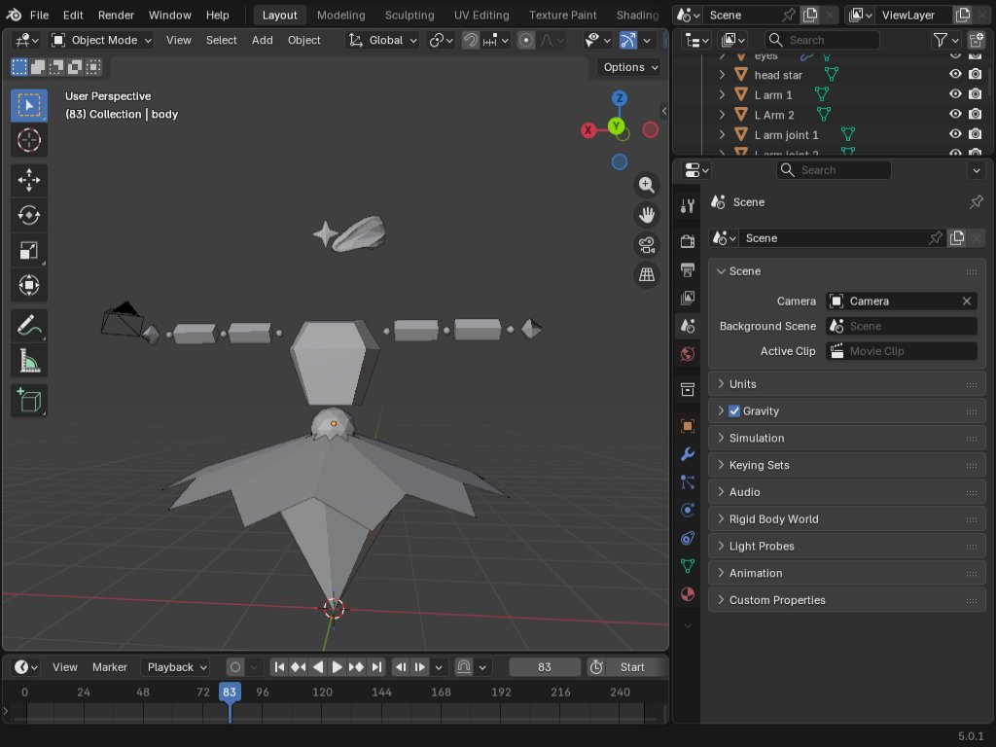Switch to the UV Editing workspace tab
The image size is (996, 747).
click(481, 15)
